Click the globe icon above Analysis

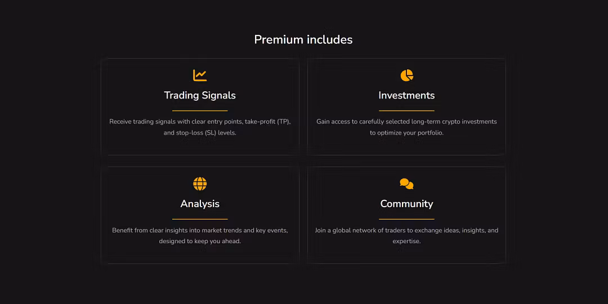point(200,184)
